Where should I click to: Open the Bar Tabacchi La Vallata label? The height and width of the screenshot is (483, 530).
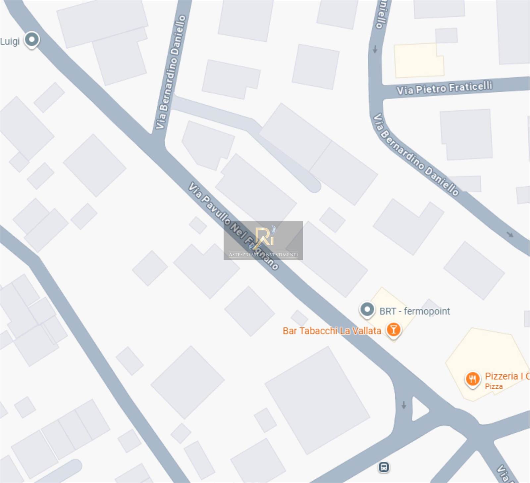coord(332,331)
